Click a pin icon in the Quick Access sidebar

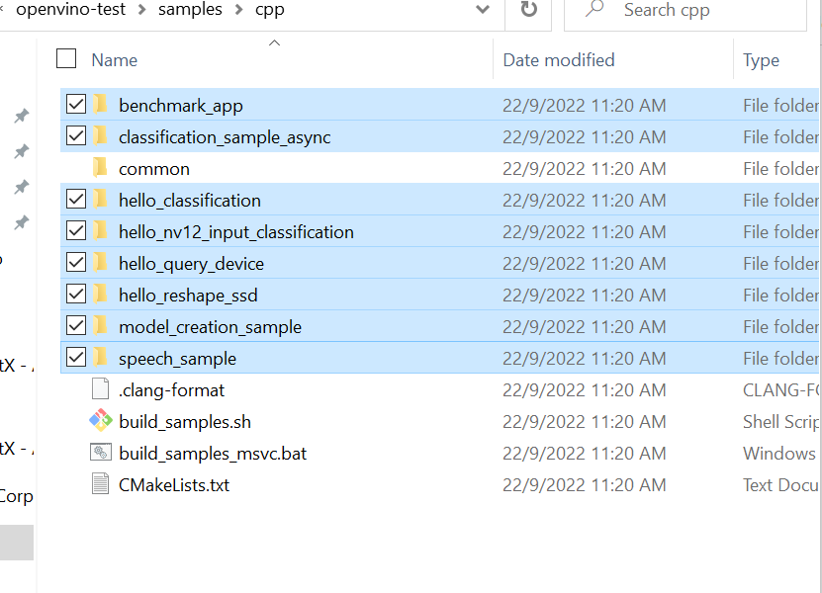click(x=22, y=116)
